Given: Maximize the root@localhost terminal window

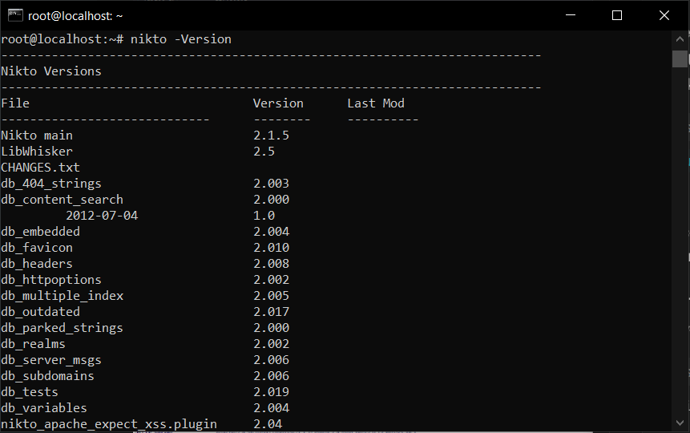Looking at the screenshot, I should pyautogui.click(x=617, y=15).
